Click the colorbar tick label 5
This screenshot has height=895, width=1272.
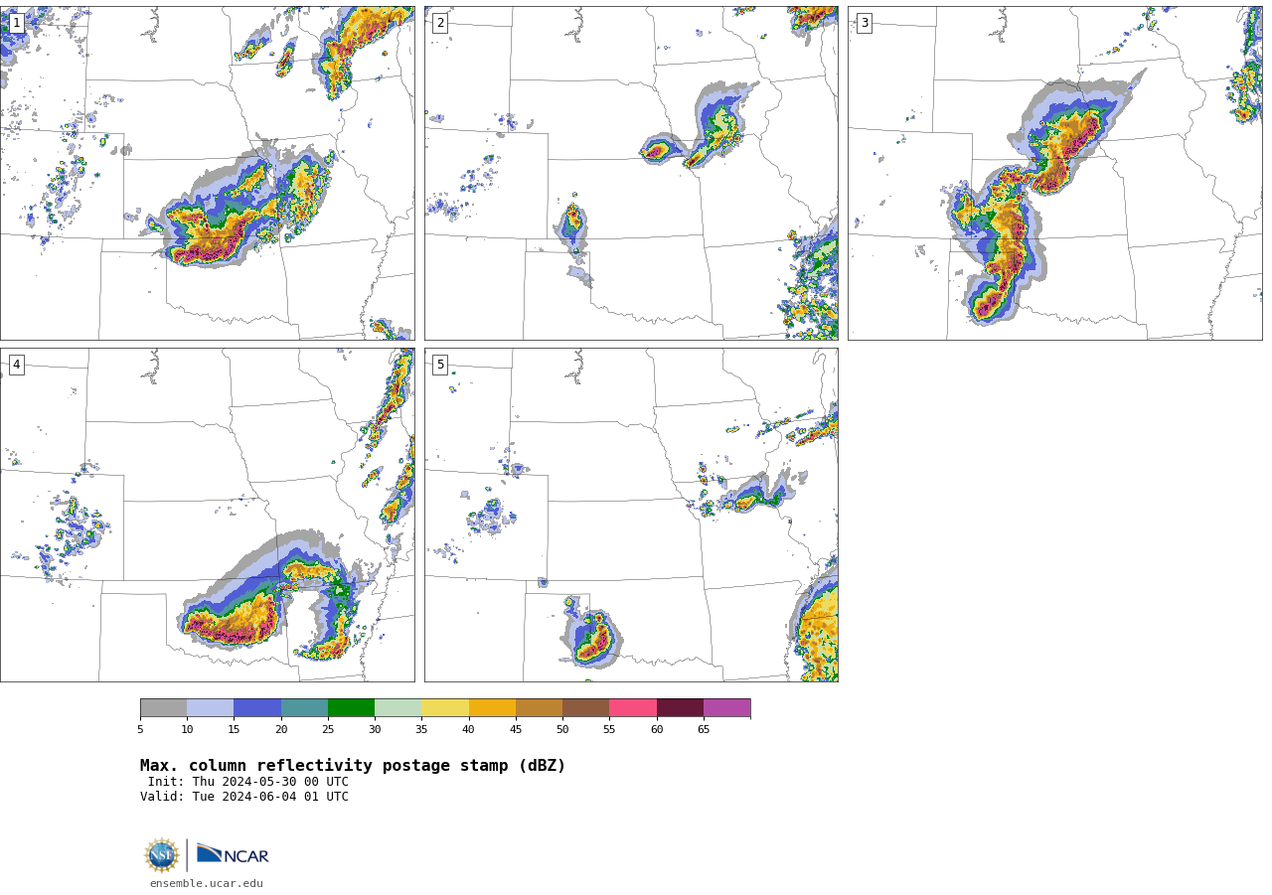(x=140, y=730)
